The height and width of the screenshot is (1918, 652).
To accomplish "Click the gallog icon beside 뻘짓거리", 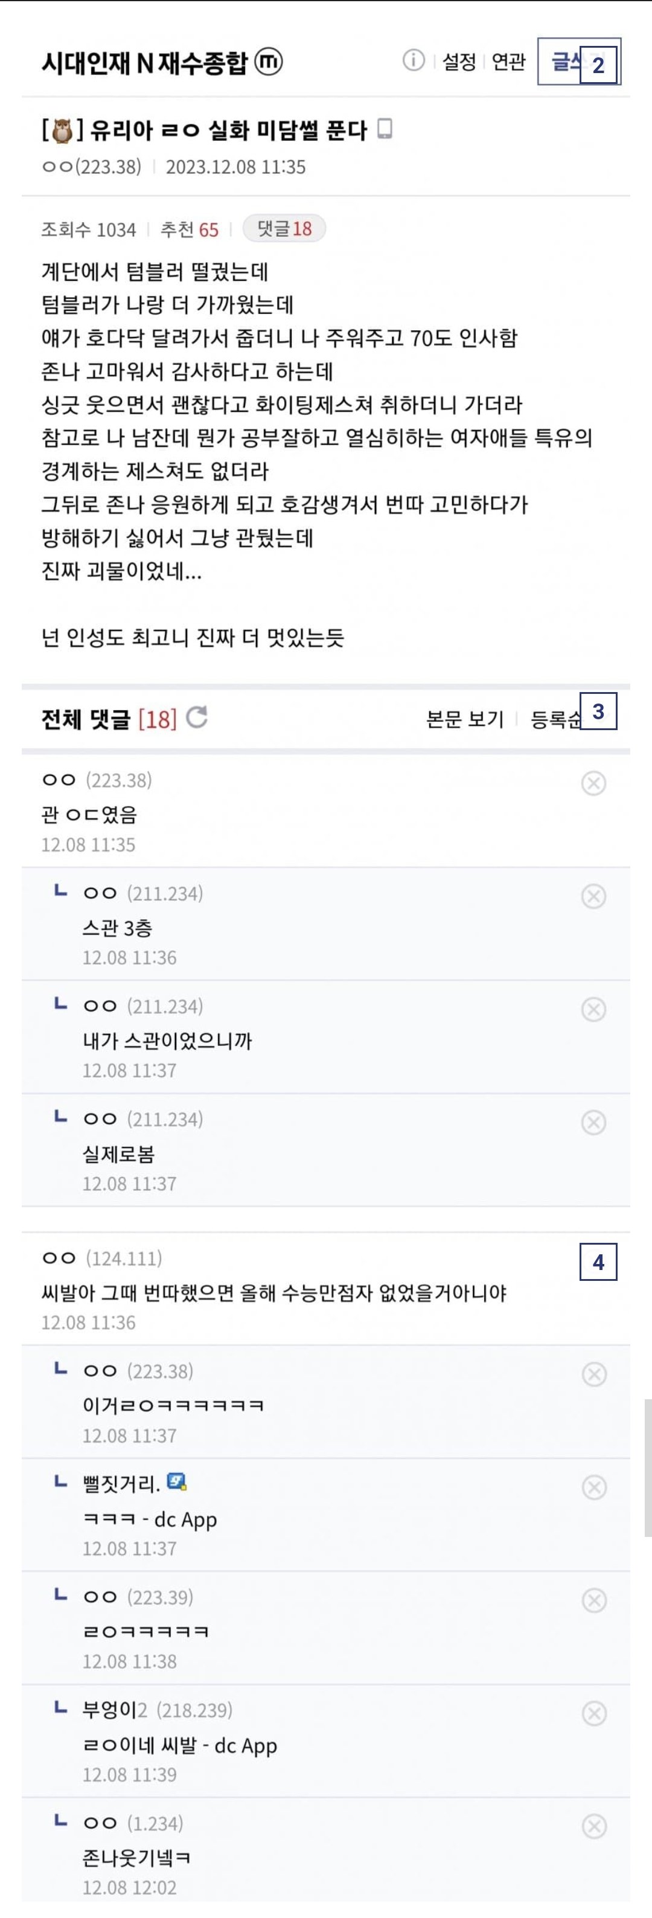I will [176, 1482].
